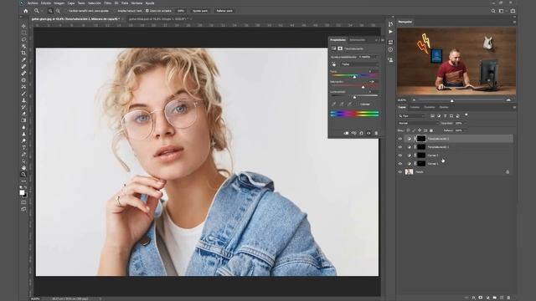Hide the top Tono/saturación 2 layer
The image size is (536, 301).
pyautogui.click(x=400, y=139)
